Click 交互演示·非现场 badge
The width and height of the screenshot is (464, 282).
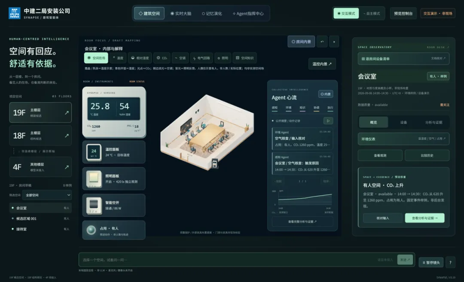point(438,13)
